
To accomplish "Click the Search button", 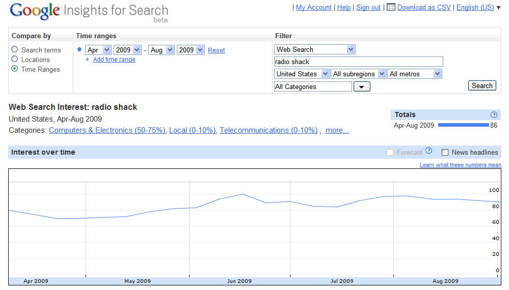I will coord(482,85).
